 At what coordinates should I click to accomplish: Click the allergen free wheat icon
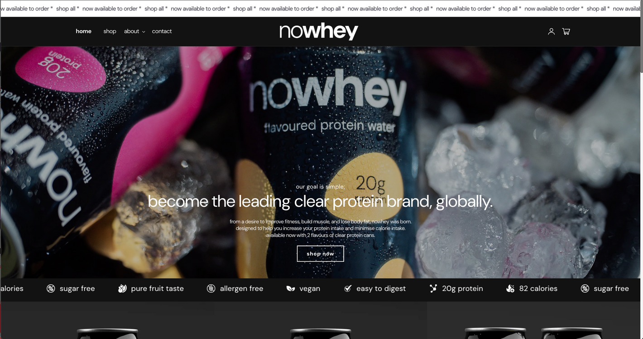pyautogui.click(x=211, y=288)
